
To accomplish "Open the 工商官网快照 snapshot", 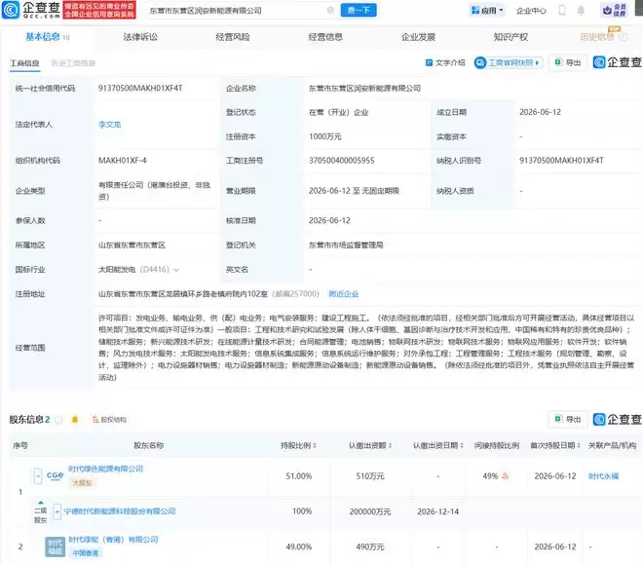I will [x=509, y=62].
